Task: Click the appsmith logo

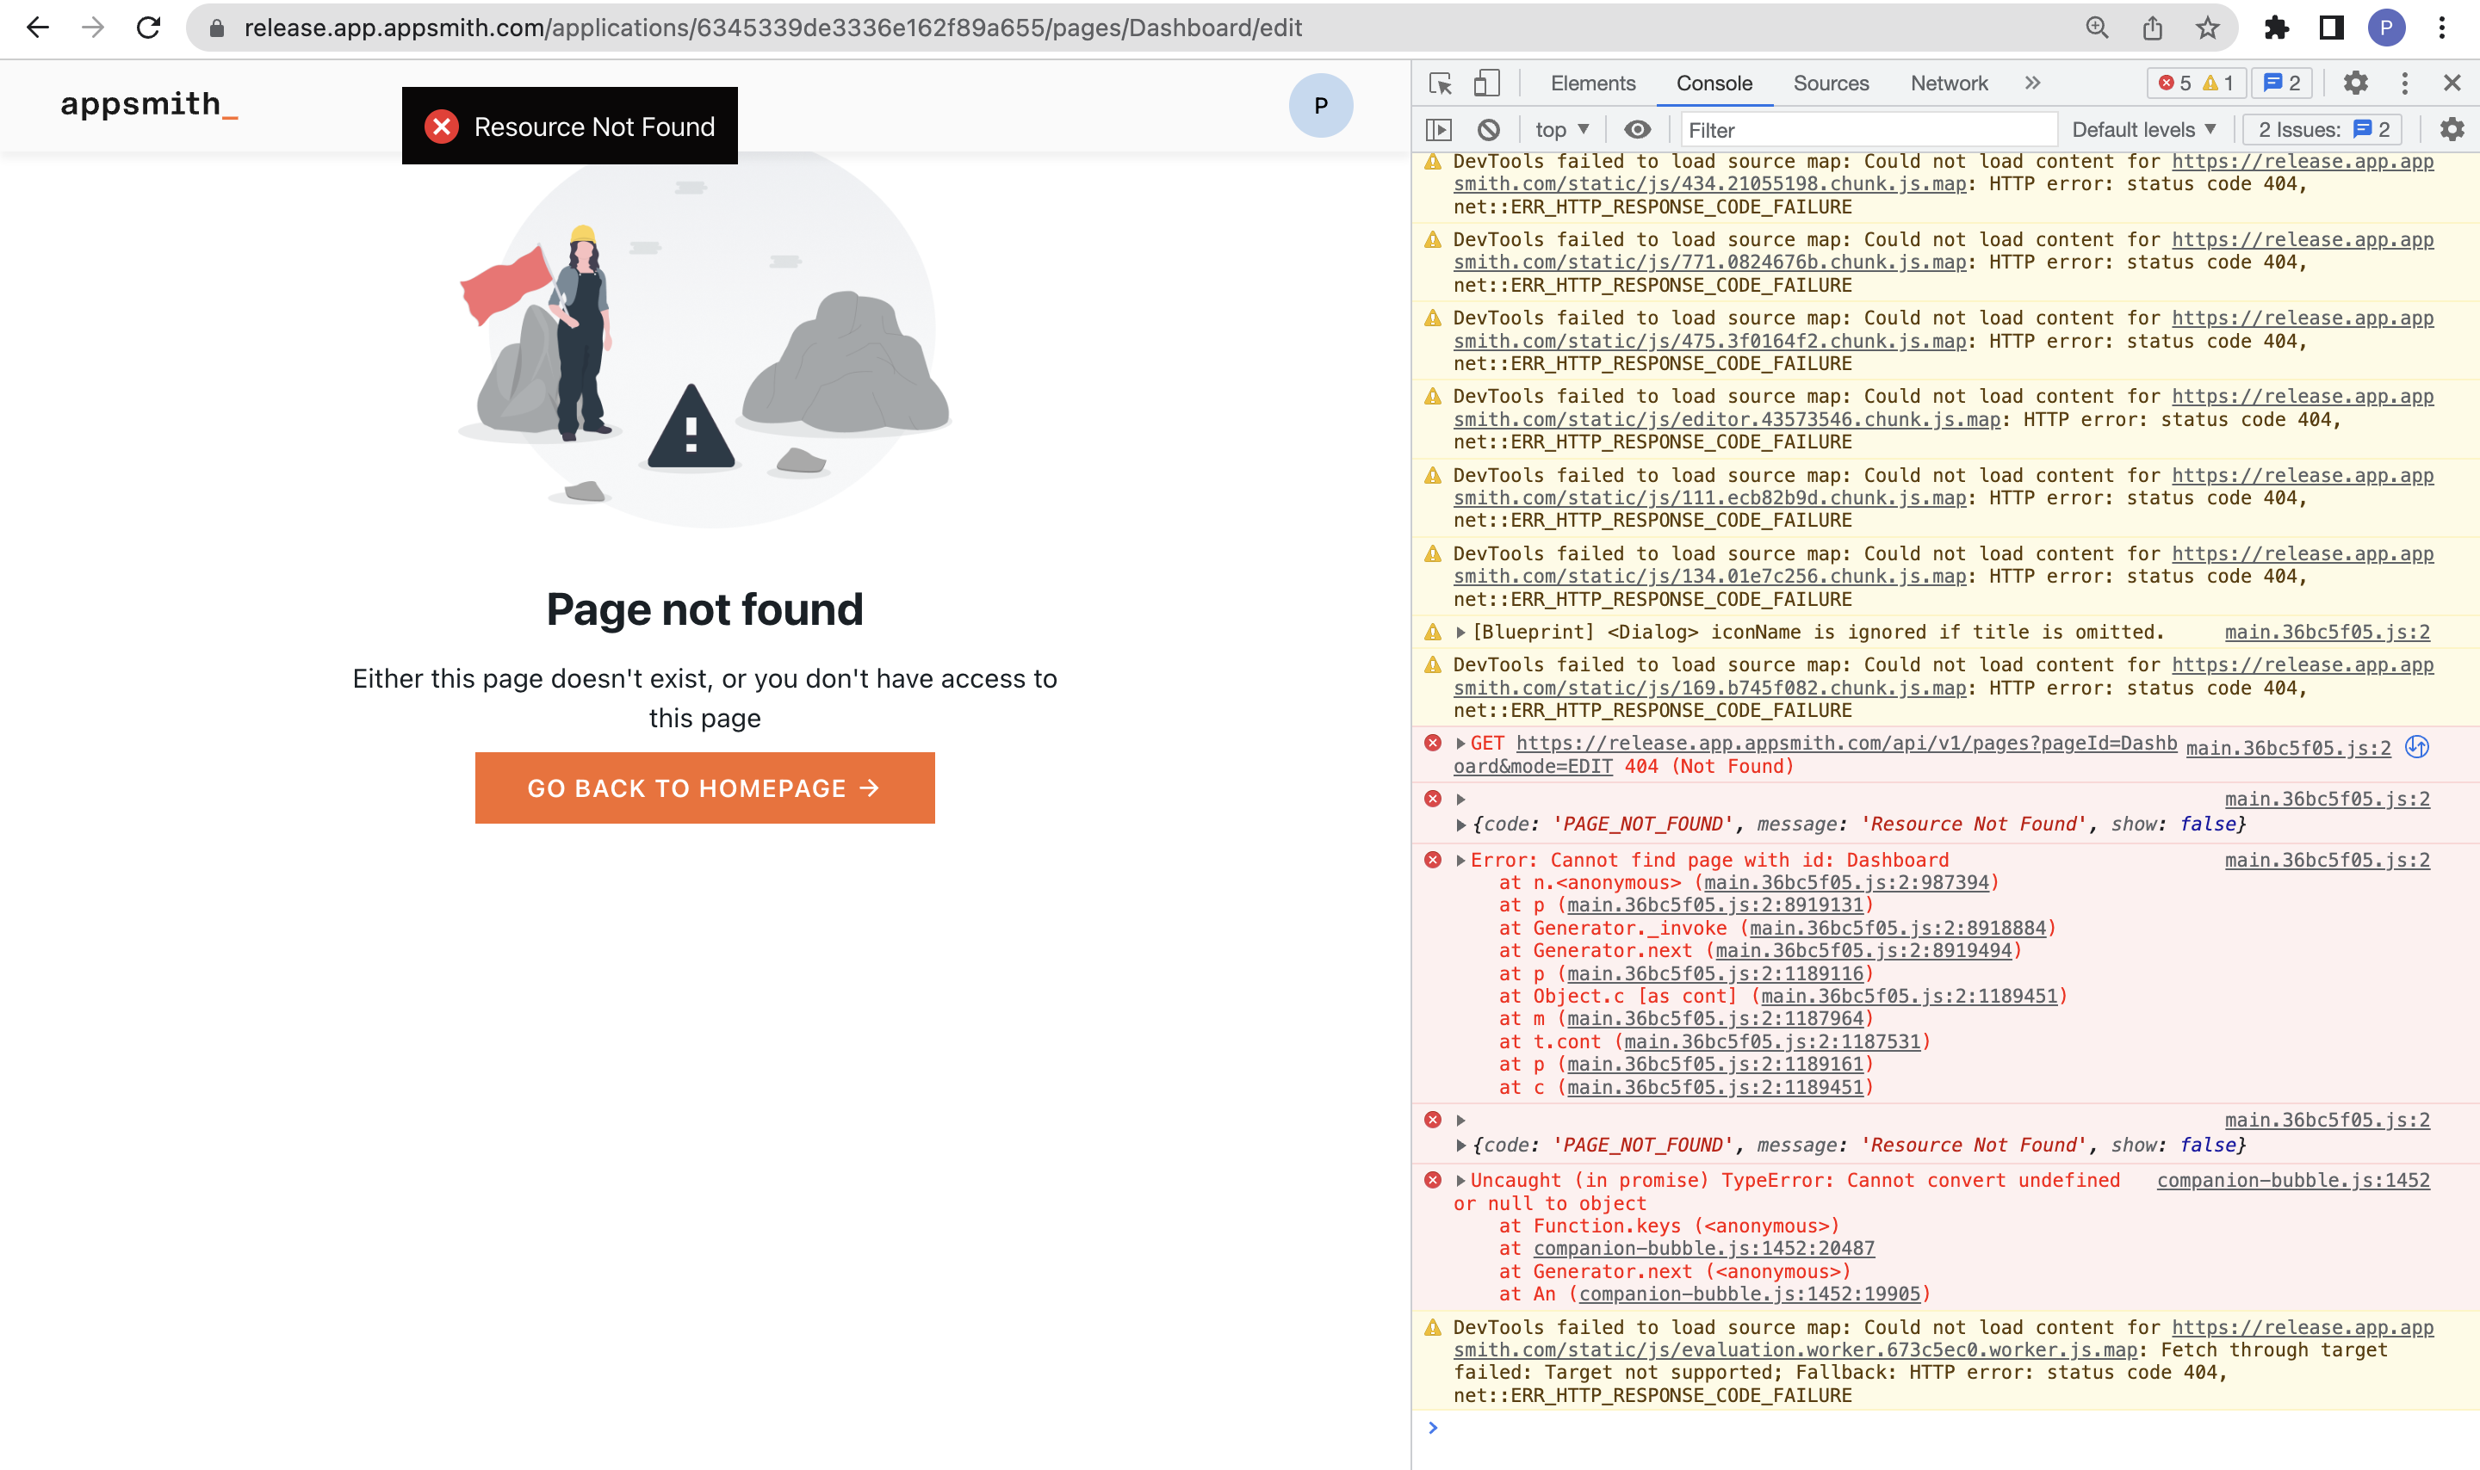Action: click(149, 104)
